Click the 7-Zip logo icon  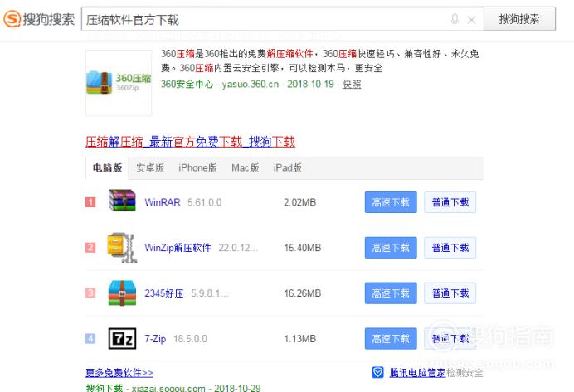tap(122, 339)
